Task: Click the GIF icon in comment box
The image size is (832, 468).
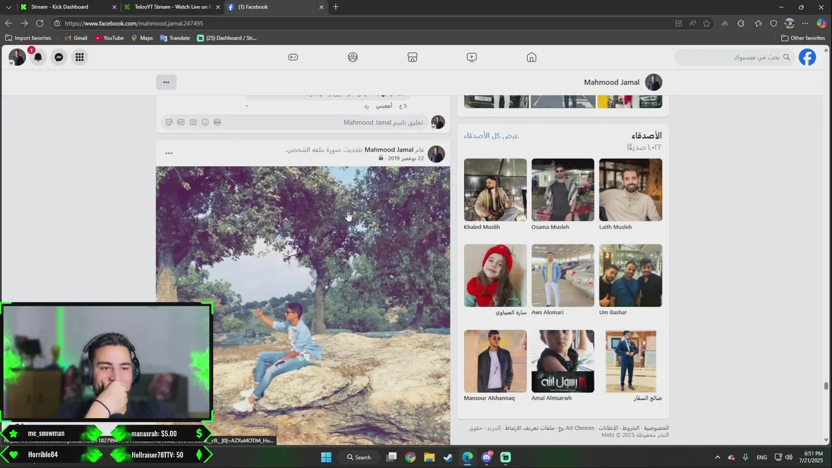Action: pos(181,122)
